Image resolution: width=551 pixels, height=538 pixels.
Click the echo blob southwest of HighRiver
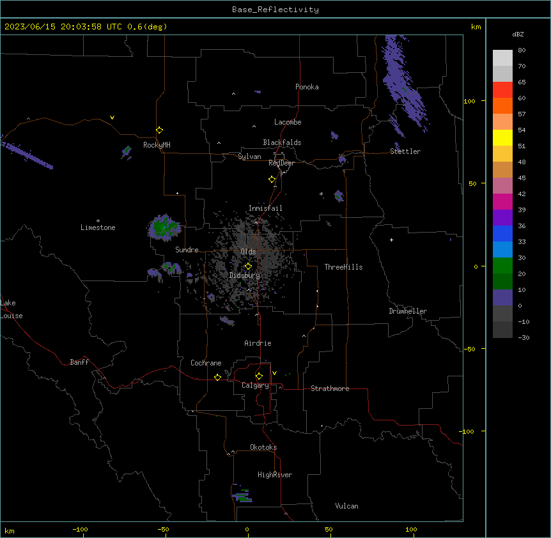[x=242, y=495]
